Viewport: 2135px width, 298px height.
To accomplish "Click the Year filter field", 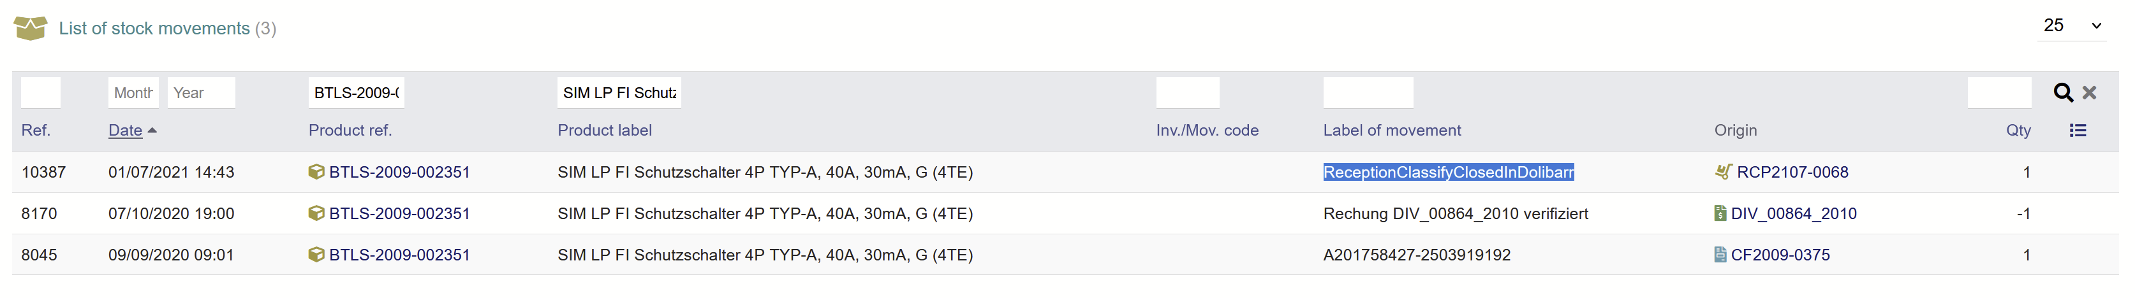I will tap(202, 93).
